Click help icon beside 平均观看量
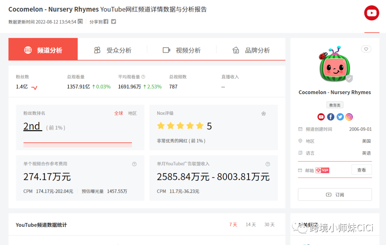386x245 pixels. tap(143, 77)
